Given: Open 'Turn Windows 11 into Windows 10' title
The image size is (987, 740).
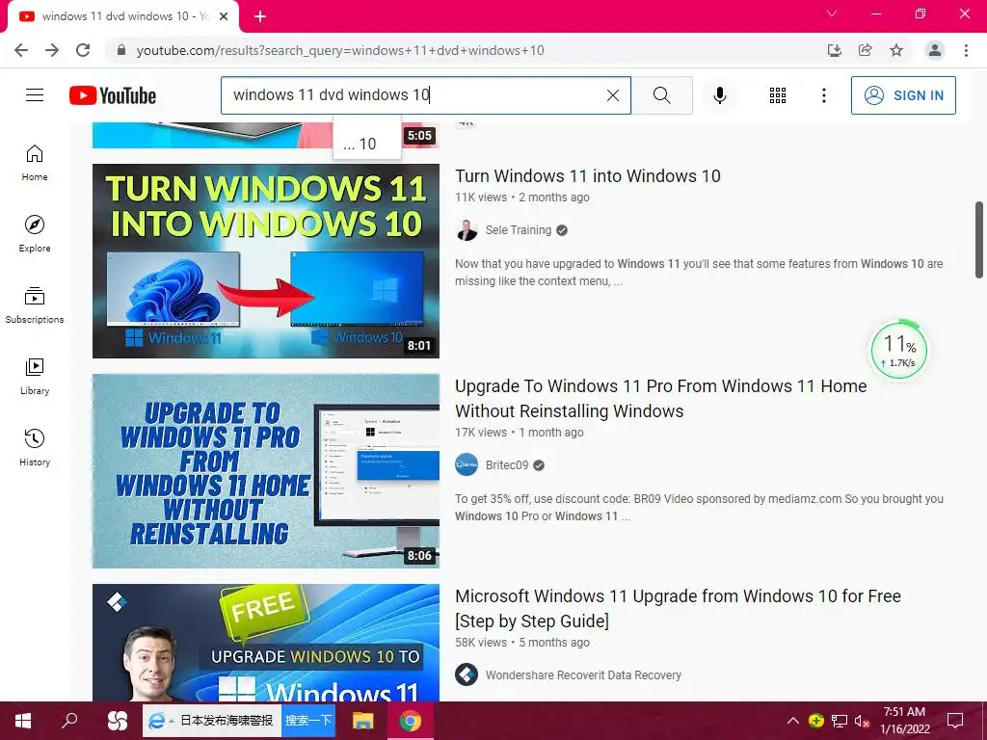Looking at the screenshot, I should [x=588, y=176].
